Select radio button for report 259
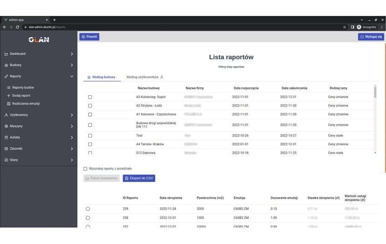Image resolution: width=386 pixels, height=244 pixels. 88,209
